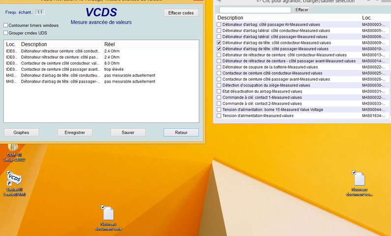Check 'Tension d'alimentation-Measured values' item

(x=219, y=116)
